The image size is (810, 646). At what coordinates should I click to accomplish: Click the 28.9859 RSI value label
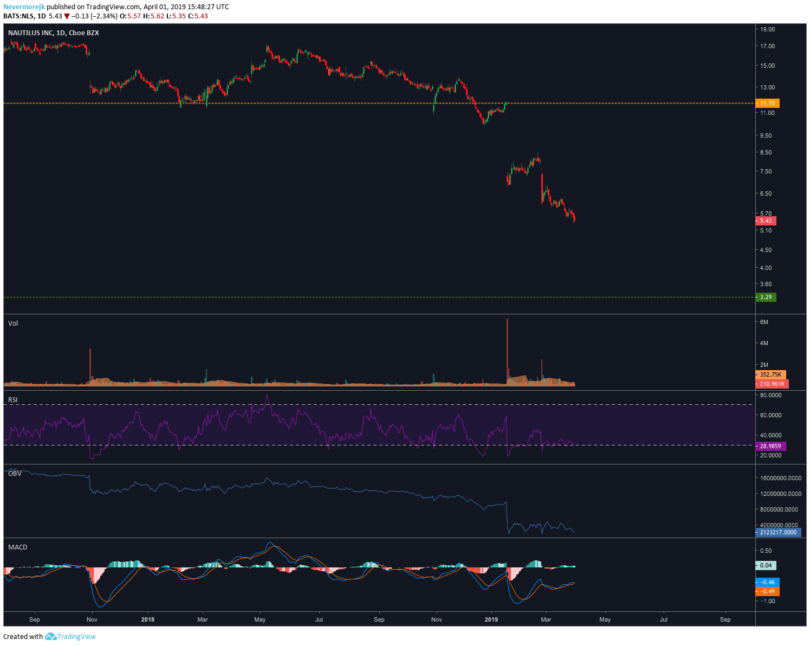click(770, 446)
